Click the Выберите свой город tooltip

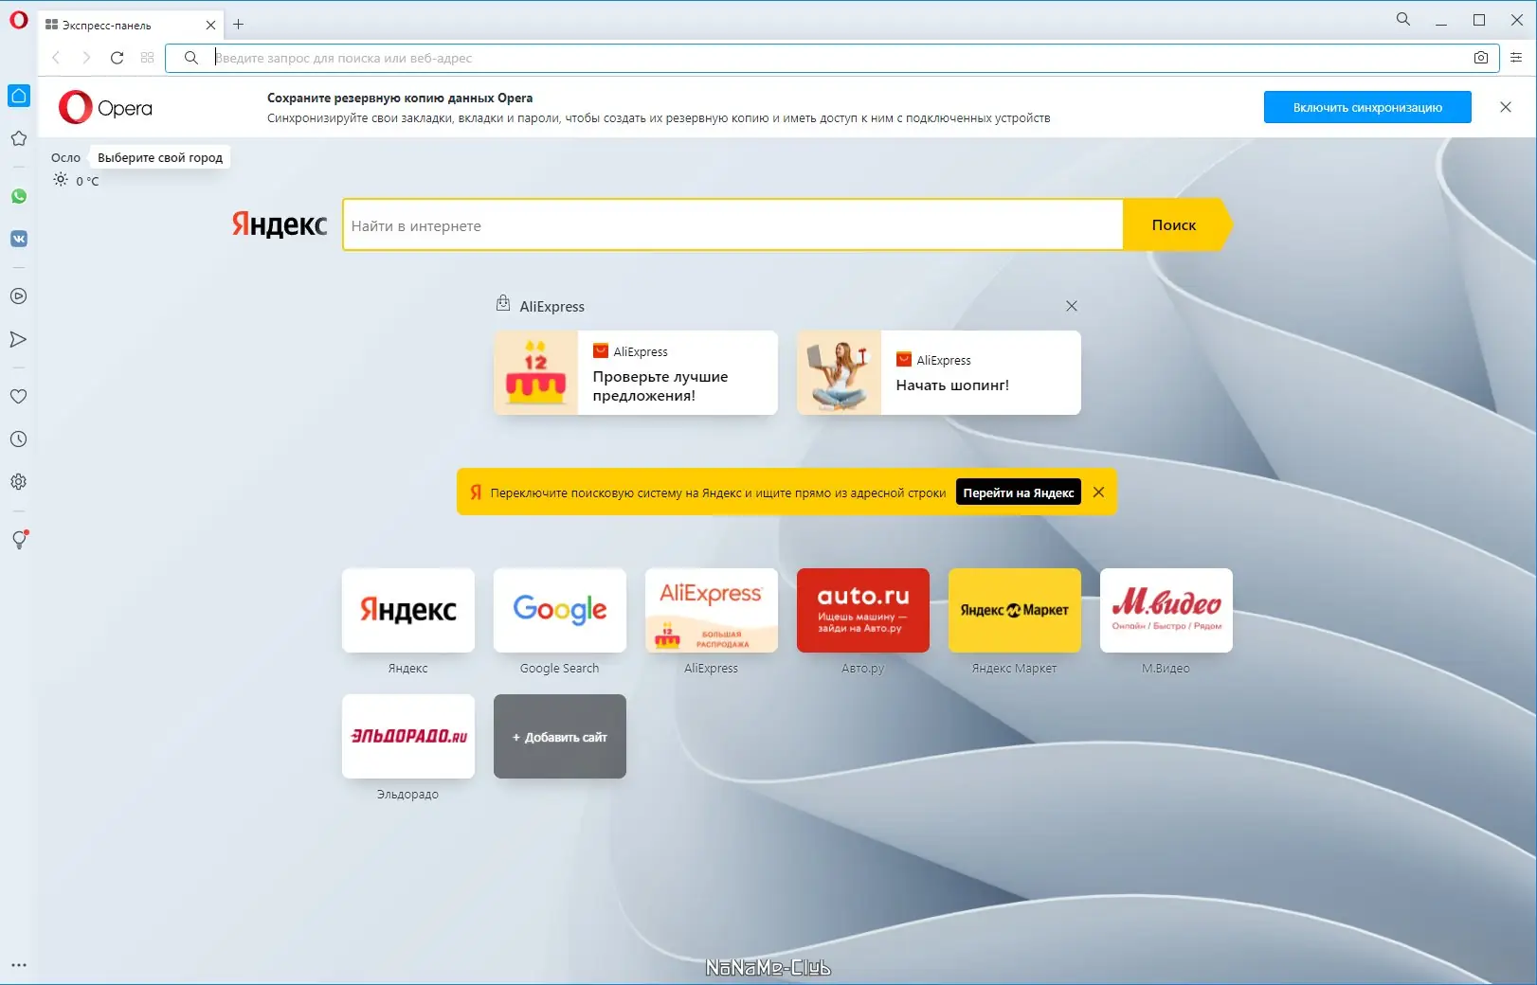coord(160,157)
